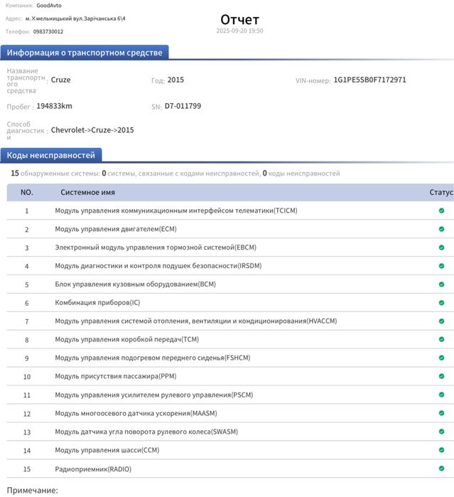This screenshot has height=497, width=454.
Task: Click the Системное имя column header
Action: (x=88, y=193)
